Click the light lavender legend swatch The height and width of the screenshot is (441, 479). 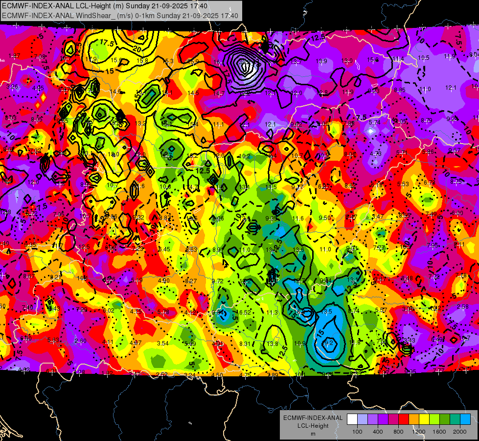363,419
